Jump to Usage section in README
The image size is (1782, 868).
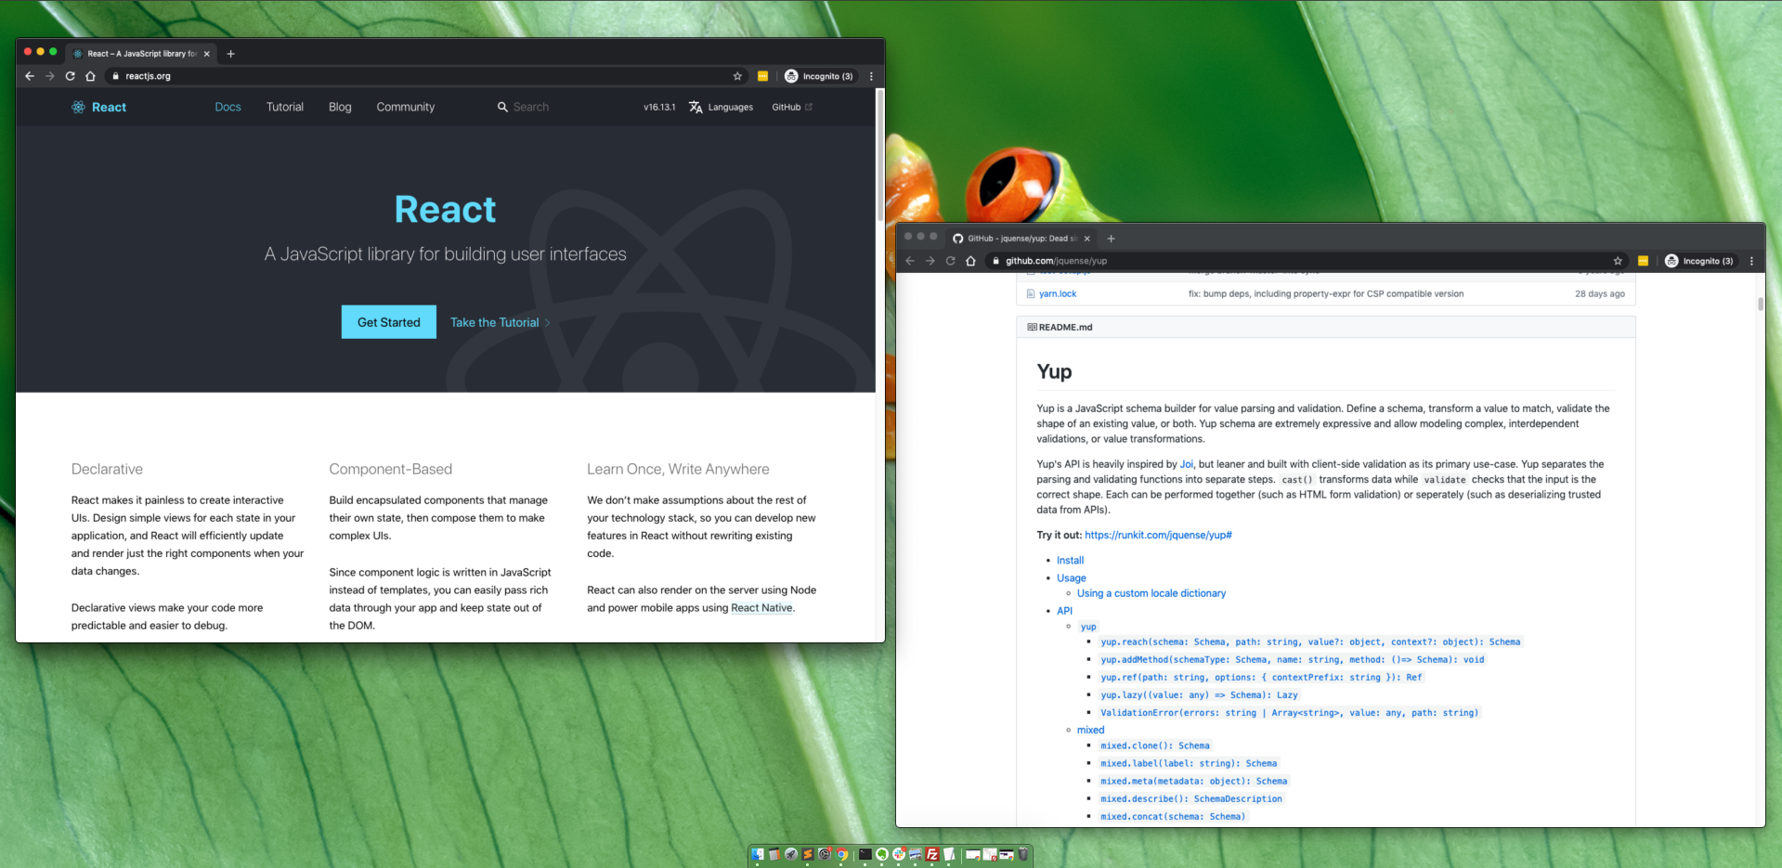[x=1071, y=577]
